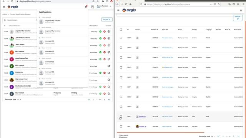Click the CREATED AT column header

[93, 26]
